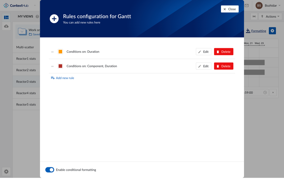Click the orange color swatch of Duration rule
The height and width of the screenshot is (179, 284).
(60, 52)
